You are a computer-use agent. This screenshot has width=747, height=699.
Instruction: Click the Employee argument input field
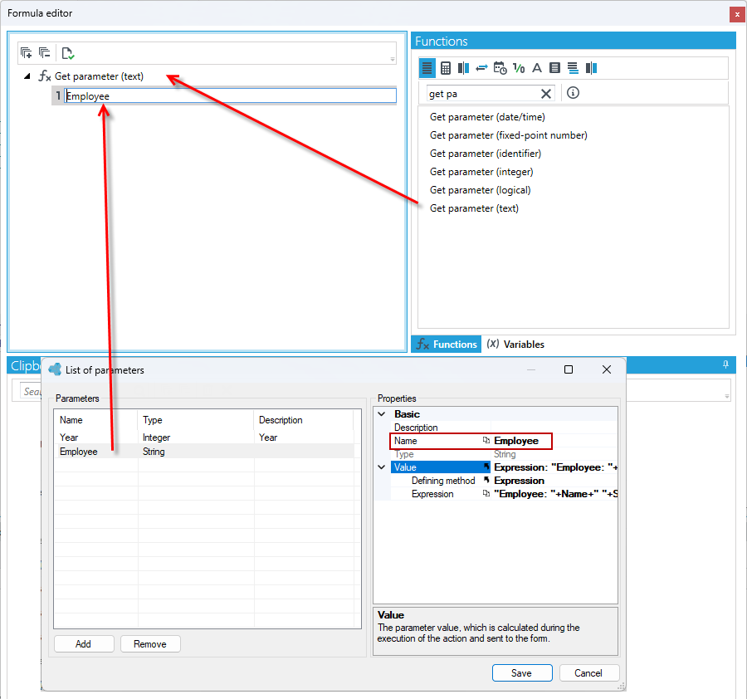[x=230, y=95]
